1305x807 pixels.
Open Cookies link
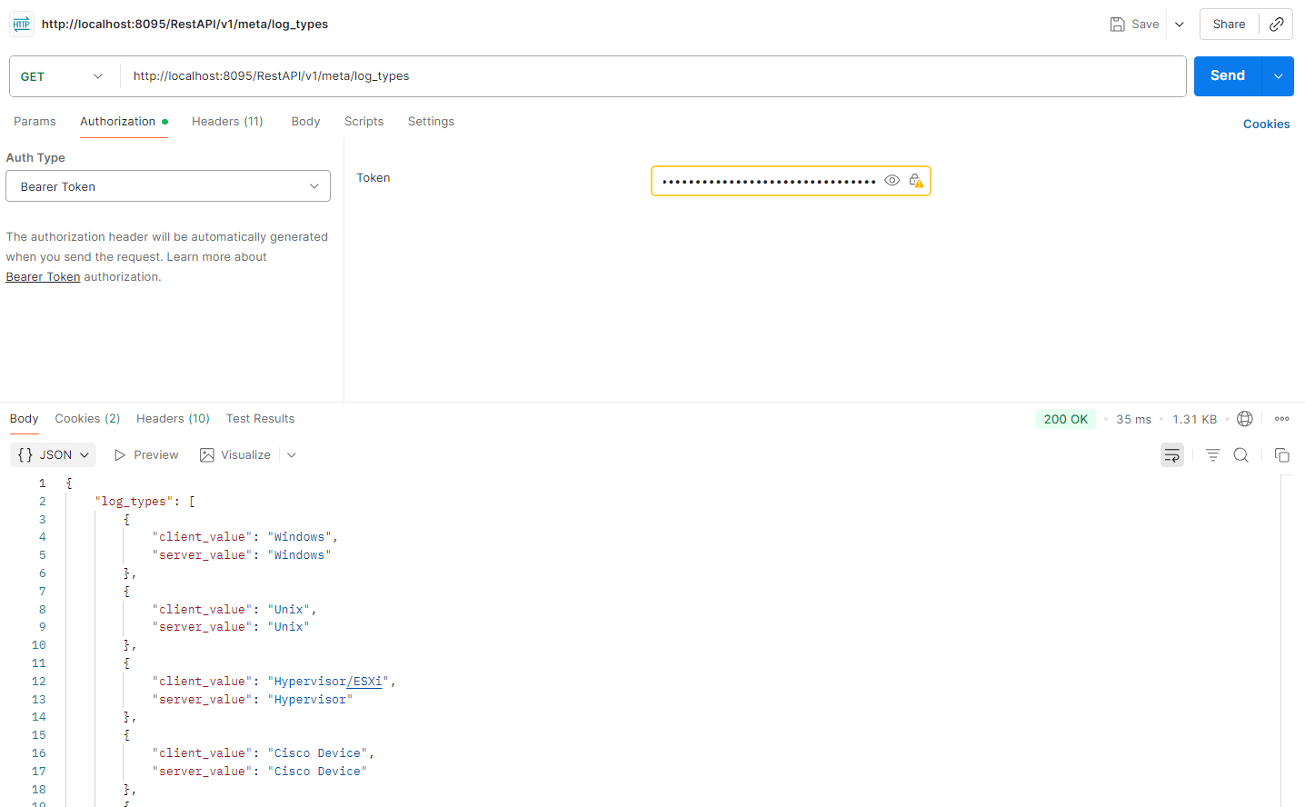point(1266,125)
